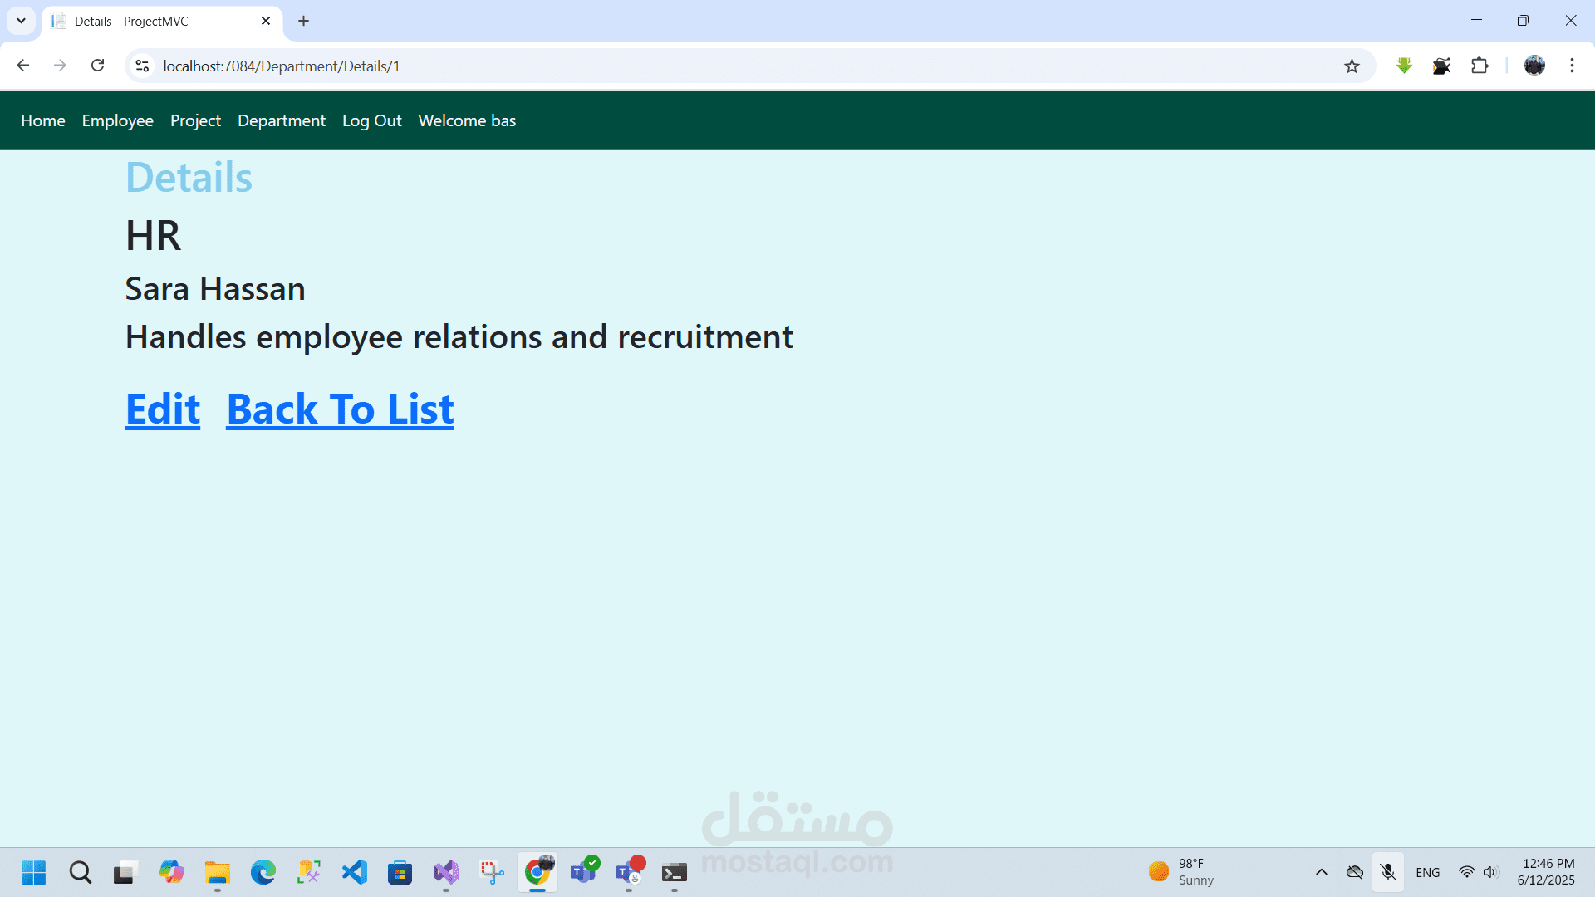Click the browser reload icon
1595x897 pixels.
pos(97,66)
